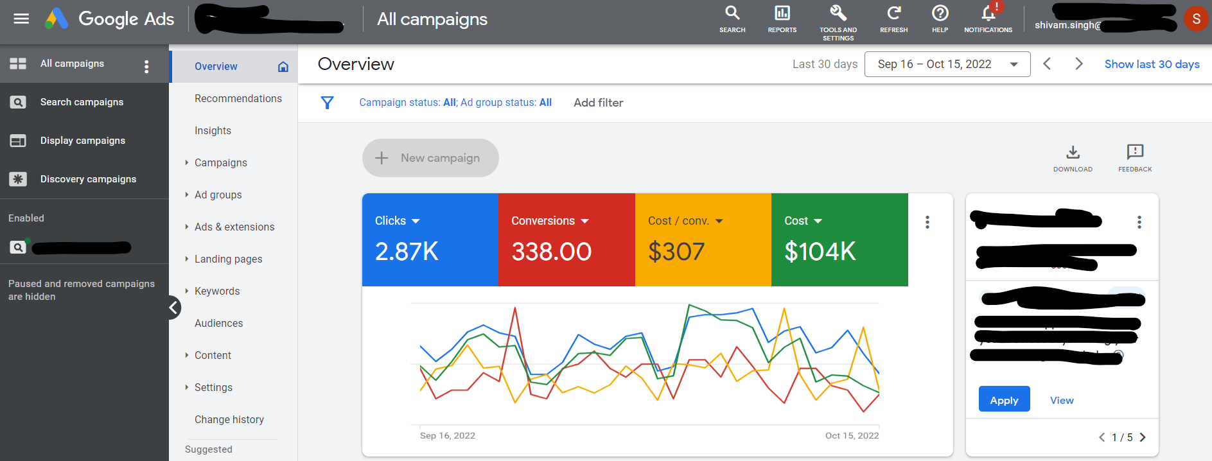The width and height of the screenshot is (1212, 461).
Task: Click Add filter
Action: point(598,103)
